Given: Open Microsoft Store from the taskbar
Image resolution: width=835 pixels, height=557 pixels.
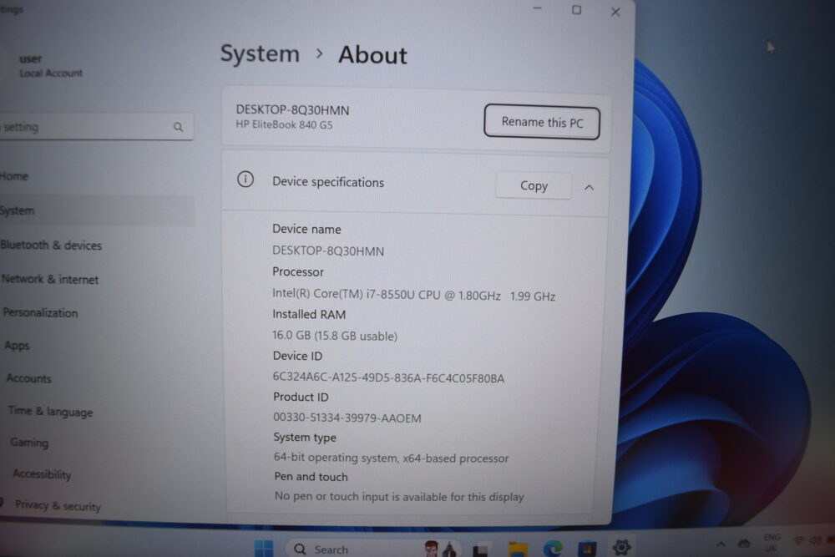Looking at the screenshot, I should pos(587,548).
